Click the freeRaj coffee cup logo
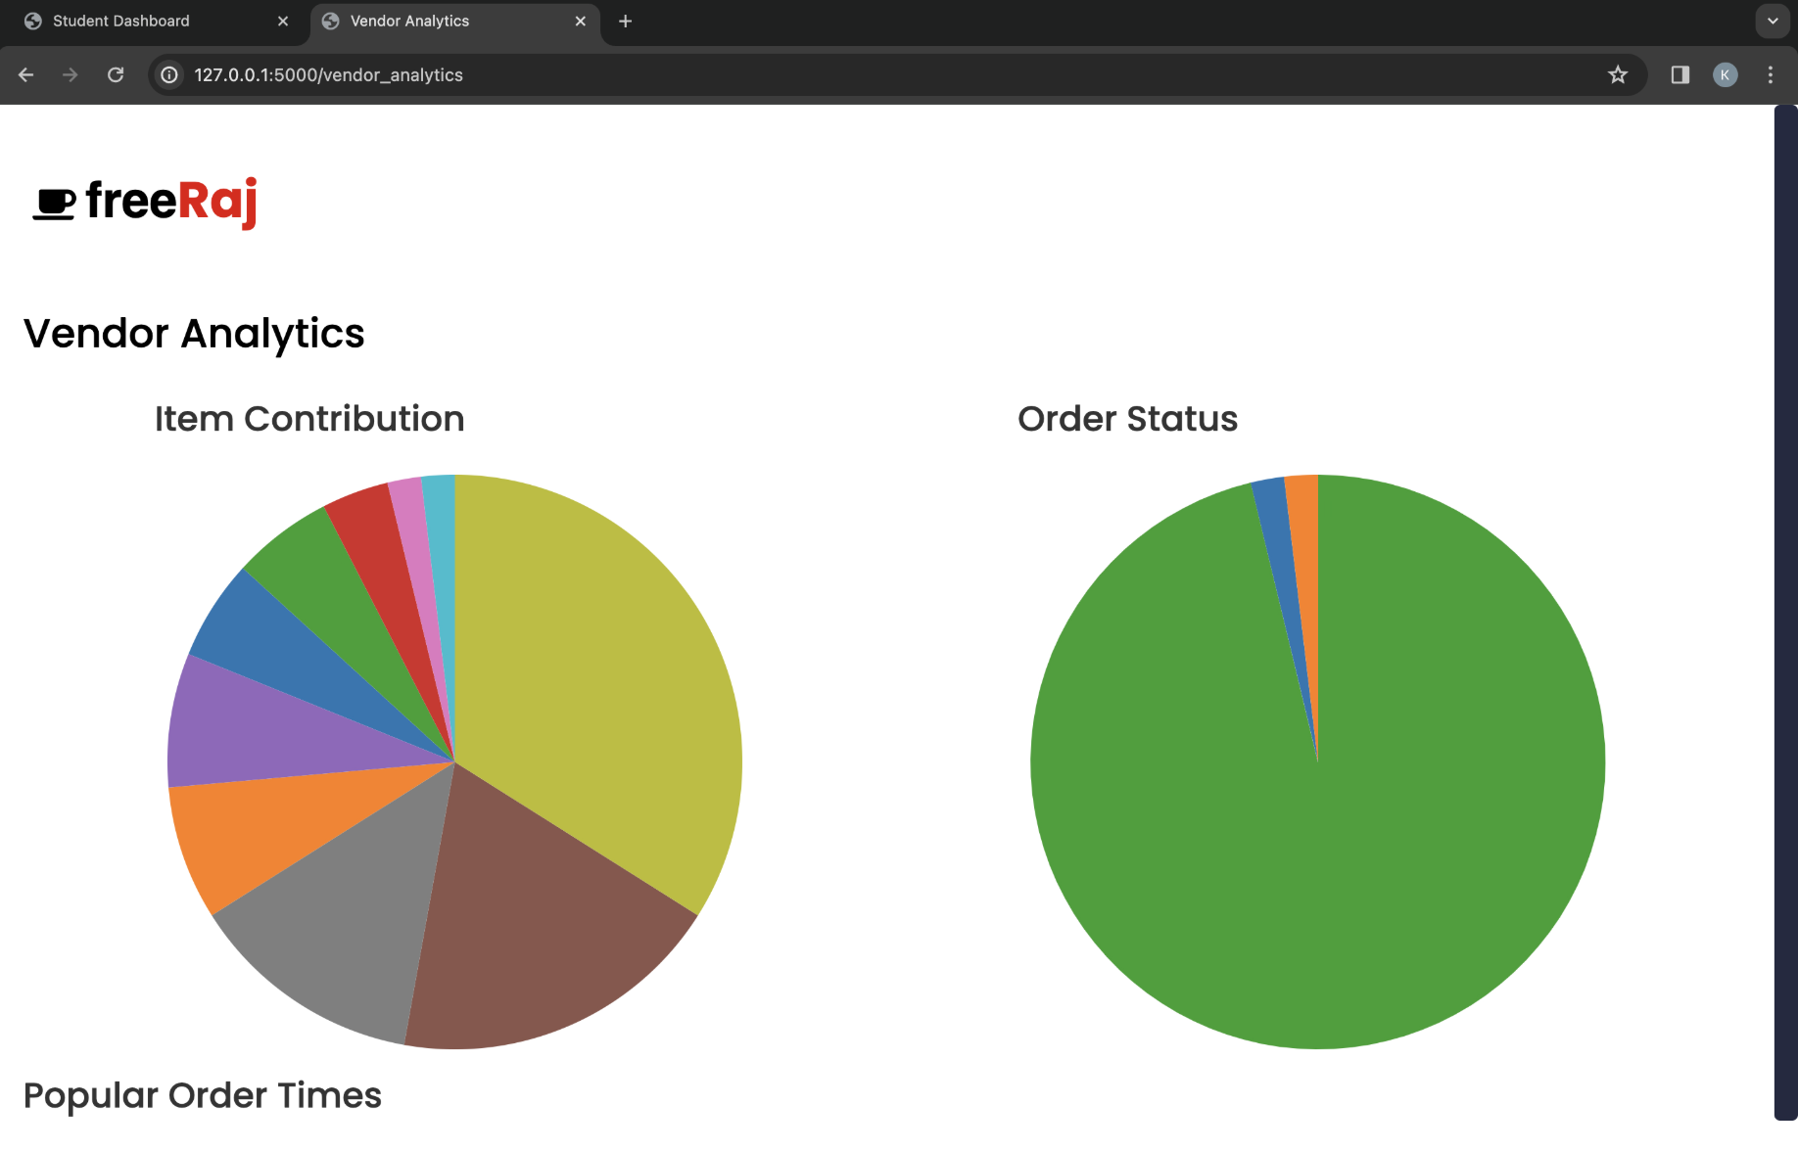This screenshot has height=1151, width=1798. pyautogui.click(x=56, y=203)
